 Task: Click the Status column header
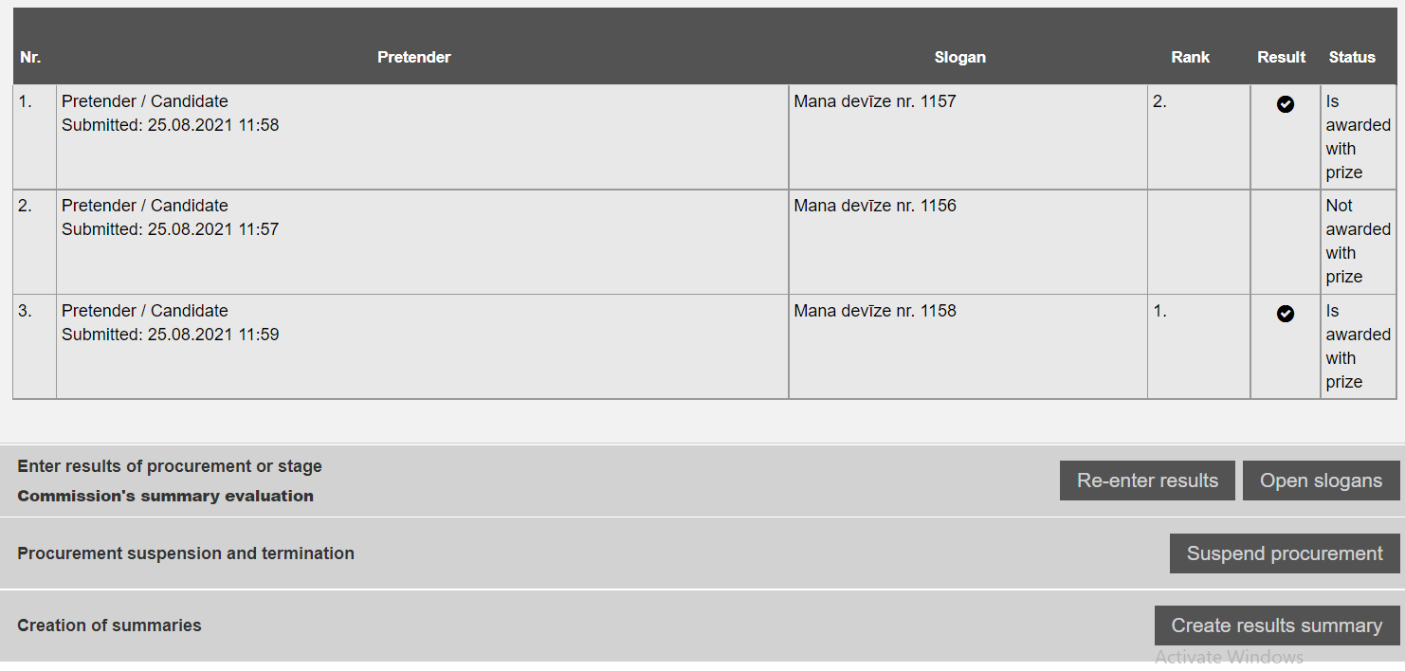[1351, 58]
